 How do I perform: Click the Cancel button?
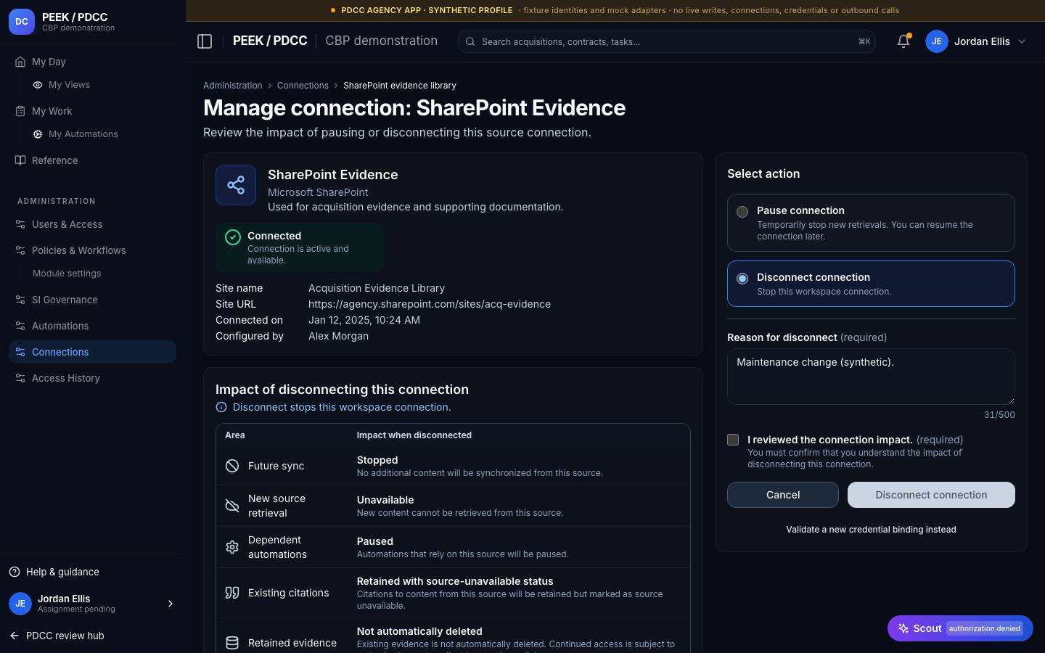point(783,495)
